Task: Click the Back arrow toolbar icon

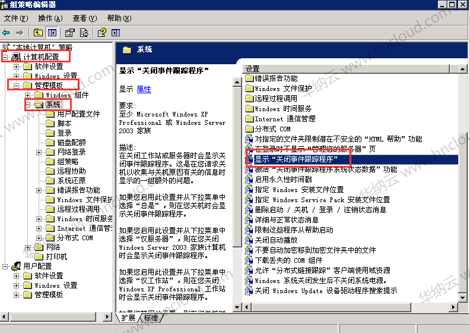Action: click(6, 33)
